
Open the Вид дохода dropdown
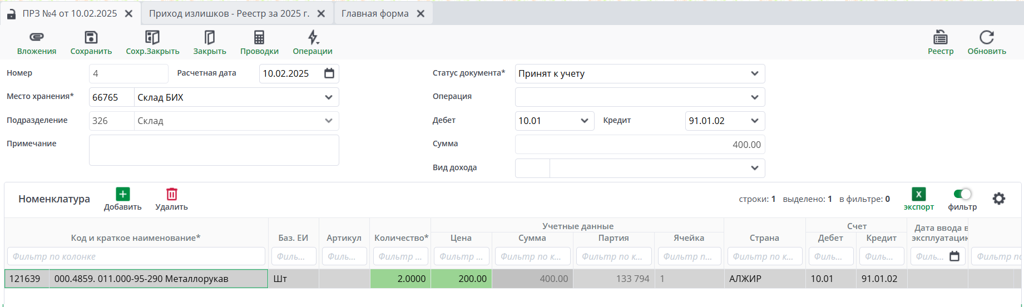(x=754, y=168)
